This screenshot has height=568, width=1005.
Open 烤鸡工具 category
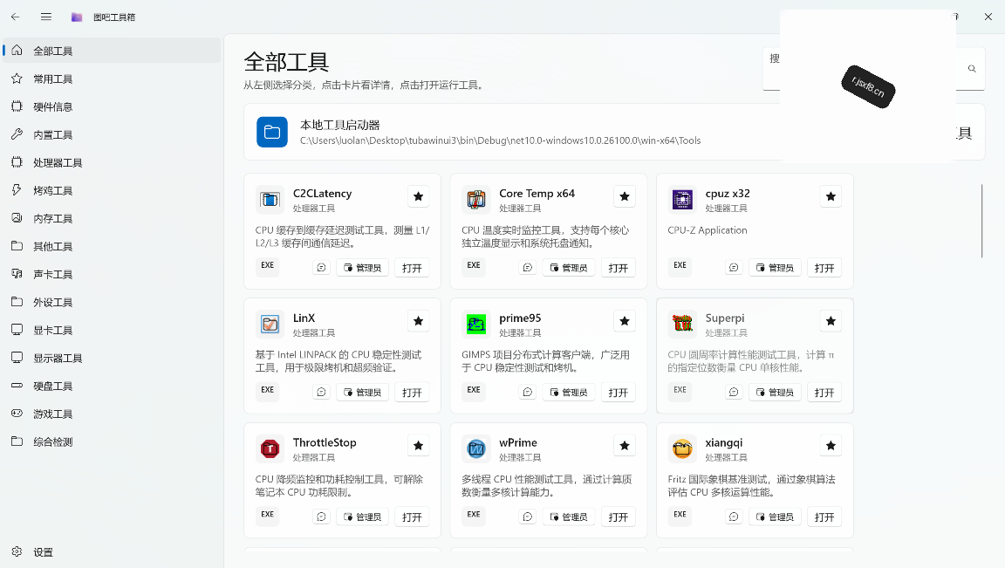(x=112, y=190)
